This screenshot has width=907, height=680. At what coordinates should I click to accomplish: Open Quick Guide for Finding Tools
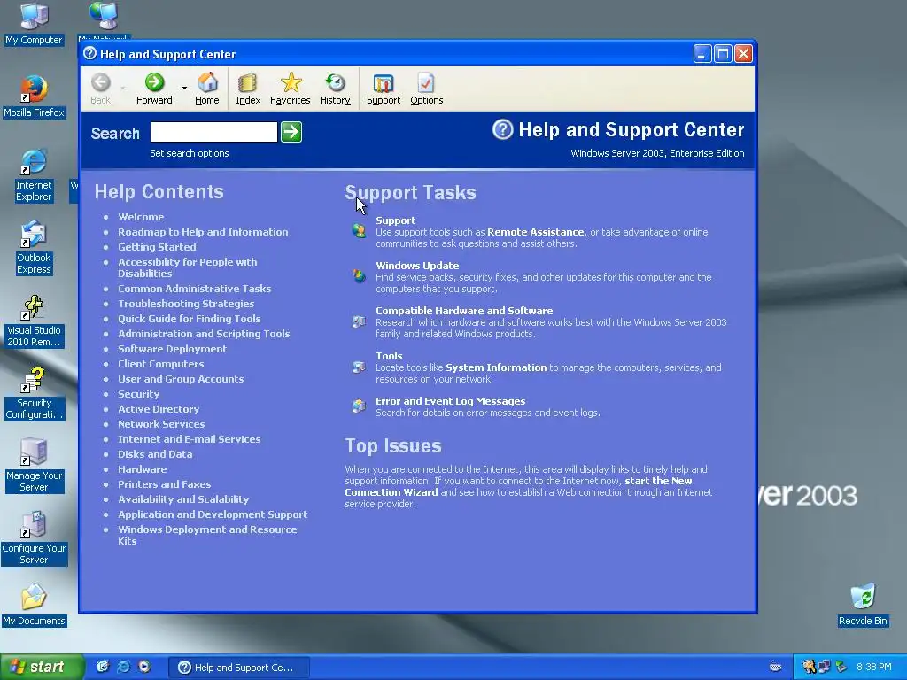190,319
